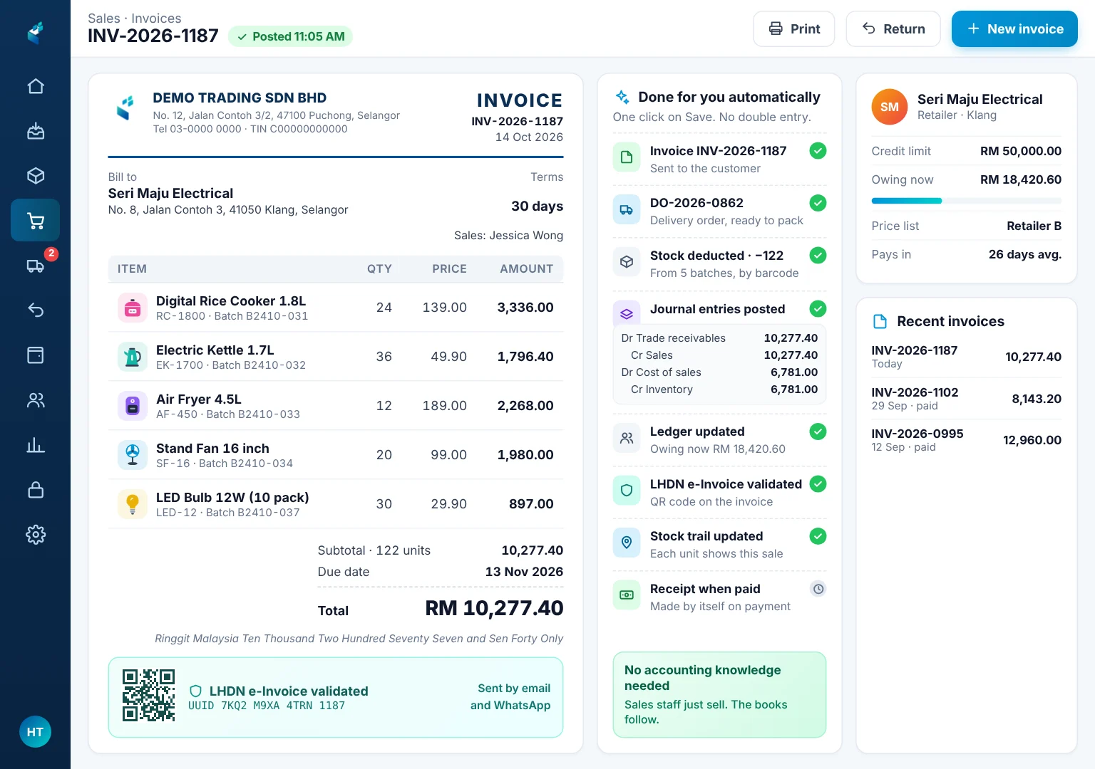Click the Journal entries posted heading

[x=717, y=309]
